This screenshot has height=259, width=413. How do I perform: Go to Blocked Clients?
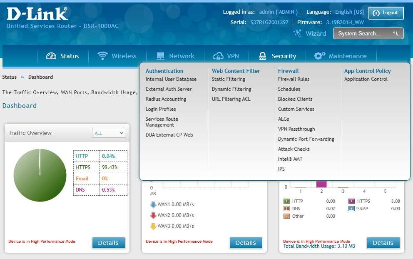(295, 99)
